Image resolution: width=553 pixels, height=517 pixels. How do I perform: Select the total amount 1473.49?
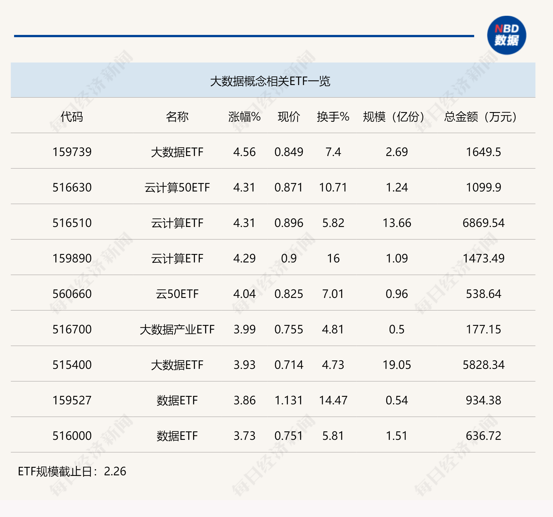(x=483, y=258)
